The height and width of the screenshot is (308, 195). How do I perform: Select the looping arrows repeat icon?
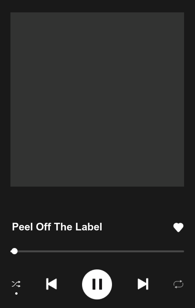(x=178, y=284)
